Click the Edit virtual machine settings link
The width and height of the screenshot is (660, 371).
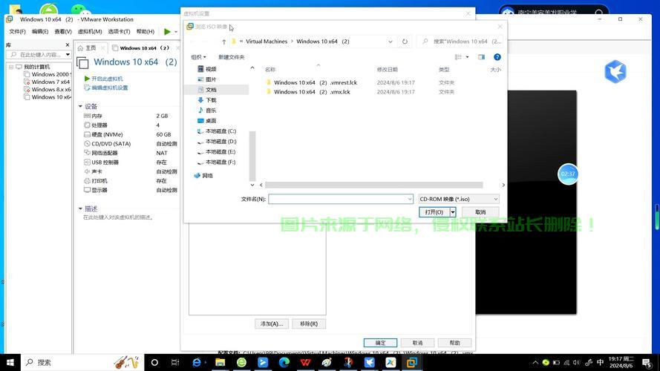109,88
